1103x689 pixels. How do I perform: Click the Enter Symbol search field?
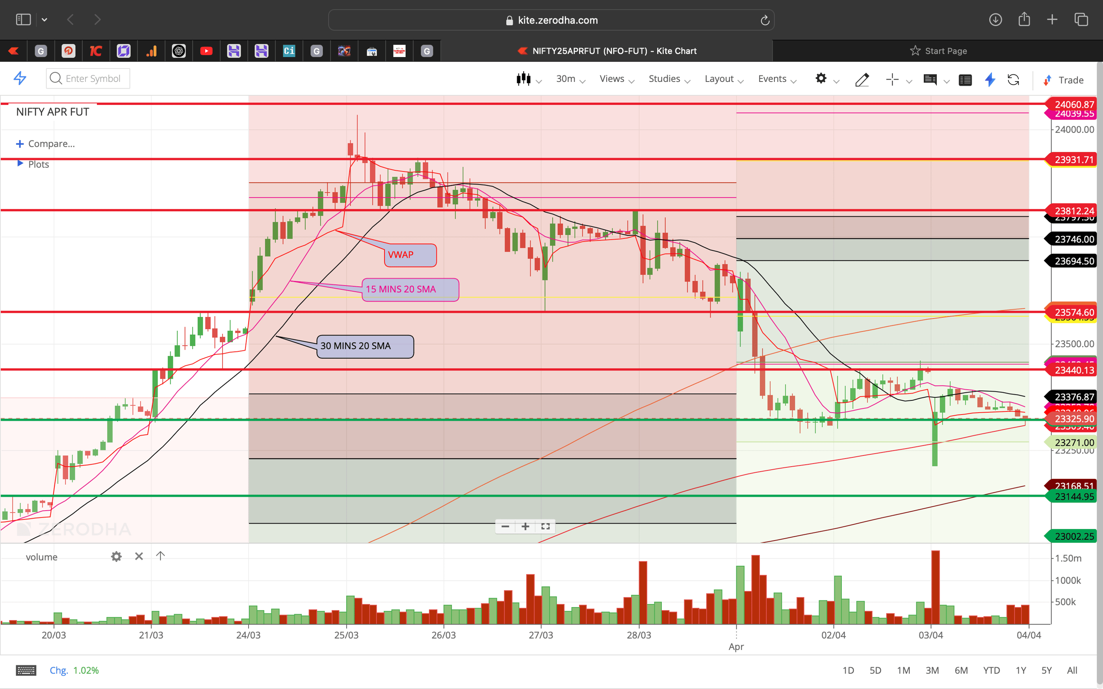(x=91, y=78)
